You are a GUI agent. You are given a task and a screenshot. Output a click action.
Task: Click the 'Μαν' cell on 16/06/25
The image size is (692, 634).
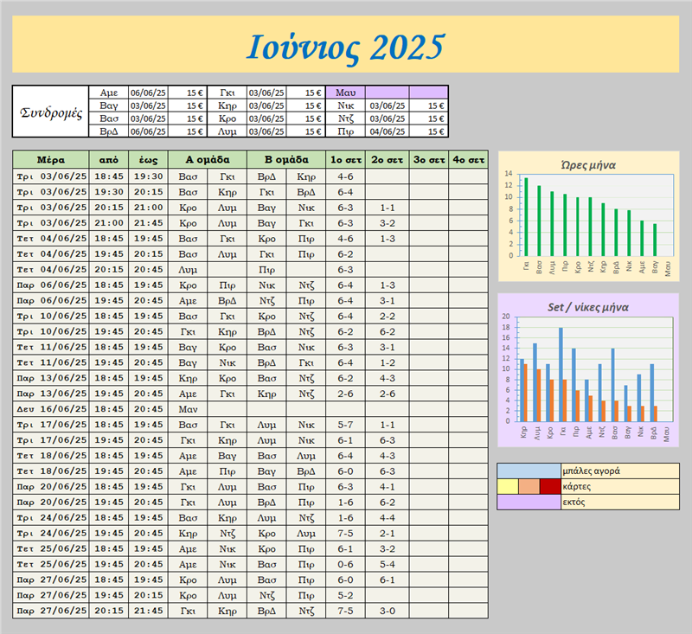click(x=188, y=408)
